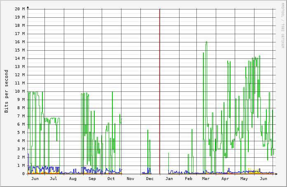Select the "Dec" month label
This screenshot has width=287, height=187.
150,179
